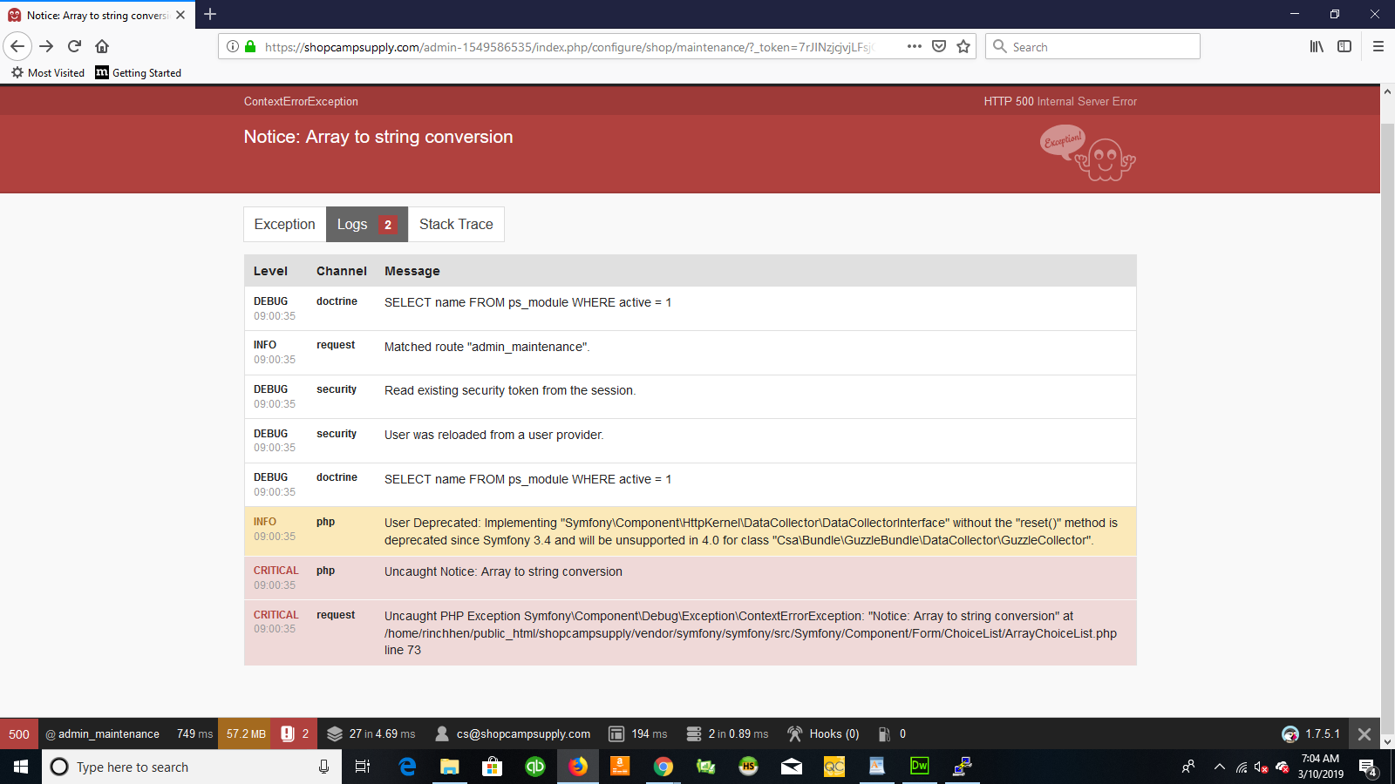The height and width of the screenshot is (784, 1395).
Task: Switch to the Exception tab
Action: [x=284, y=224]
